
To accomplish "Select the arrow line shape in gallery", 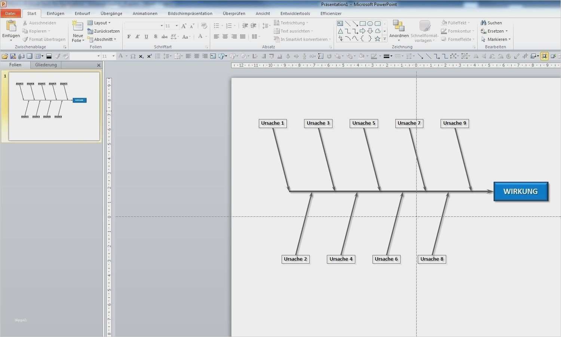I will click(x=355, y=24).
